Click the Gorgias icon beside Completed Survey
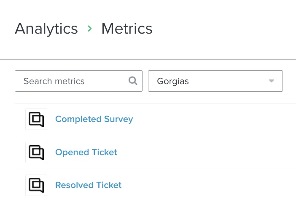Image resolution: width=296 pixels, height=212 pixels. [36, 119]
